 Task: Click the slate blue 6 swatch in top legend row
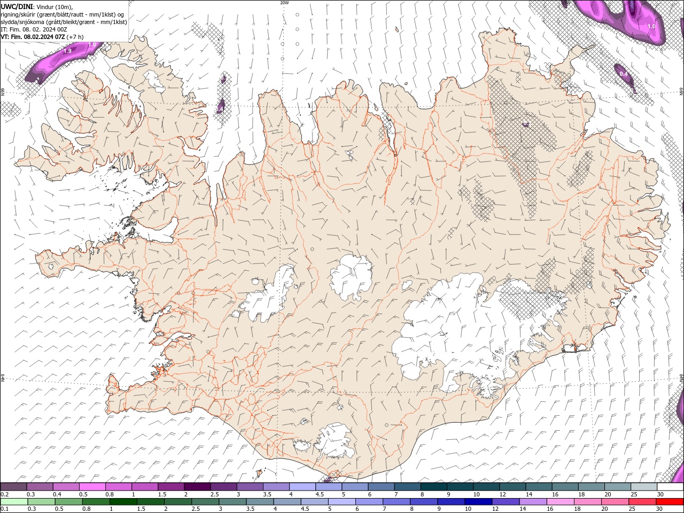pos(381,487)
